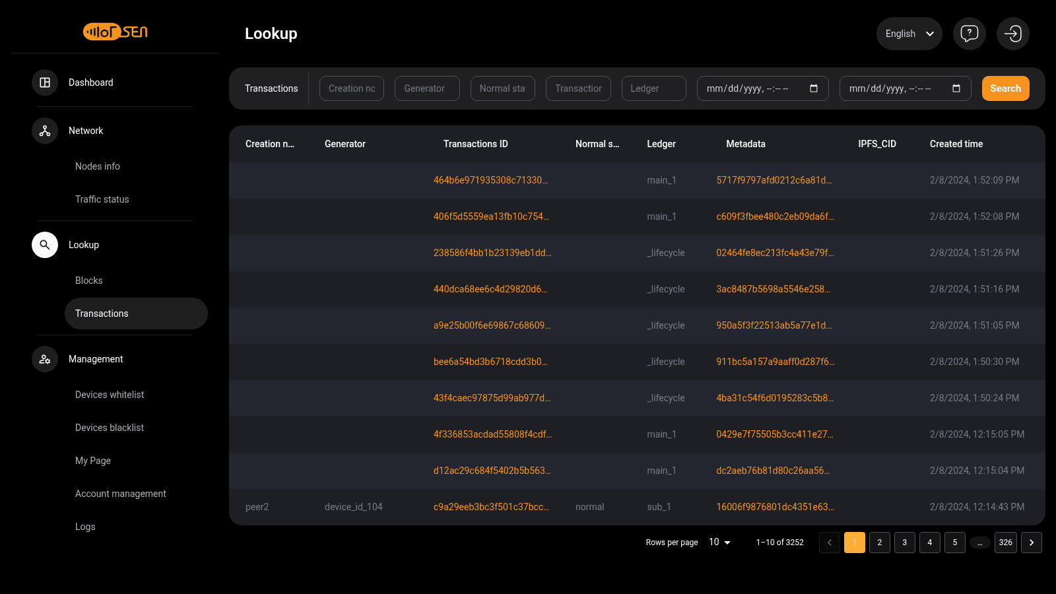Screen dimensions: 1056x594
Task: Click the Normal status filter field
Action: 503,88
